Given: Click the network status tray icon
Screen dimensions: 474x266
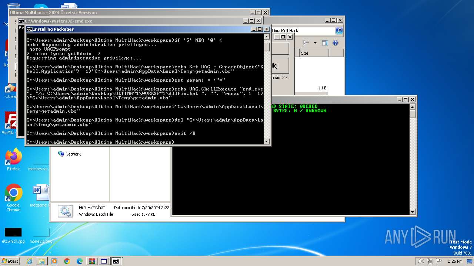Looking at the screenshot, I should coord(430,261).
